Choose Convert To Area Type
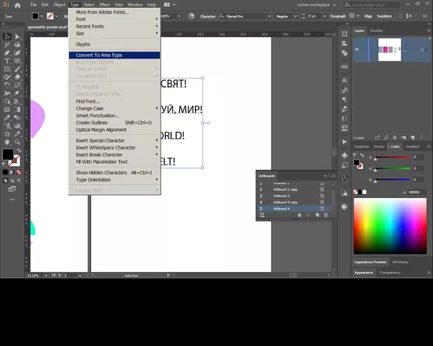The width and height of the screenshot is (433, 346). [x=98, y=55]
